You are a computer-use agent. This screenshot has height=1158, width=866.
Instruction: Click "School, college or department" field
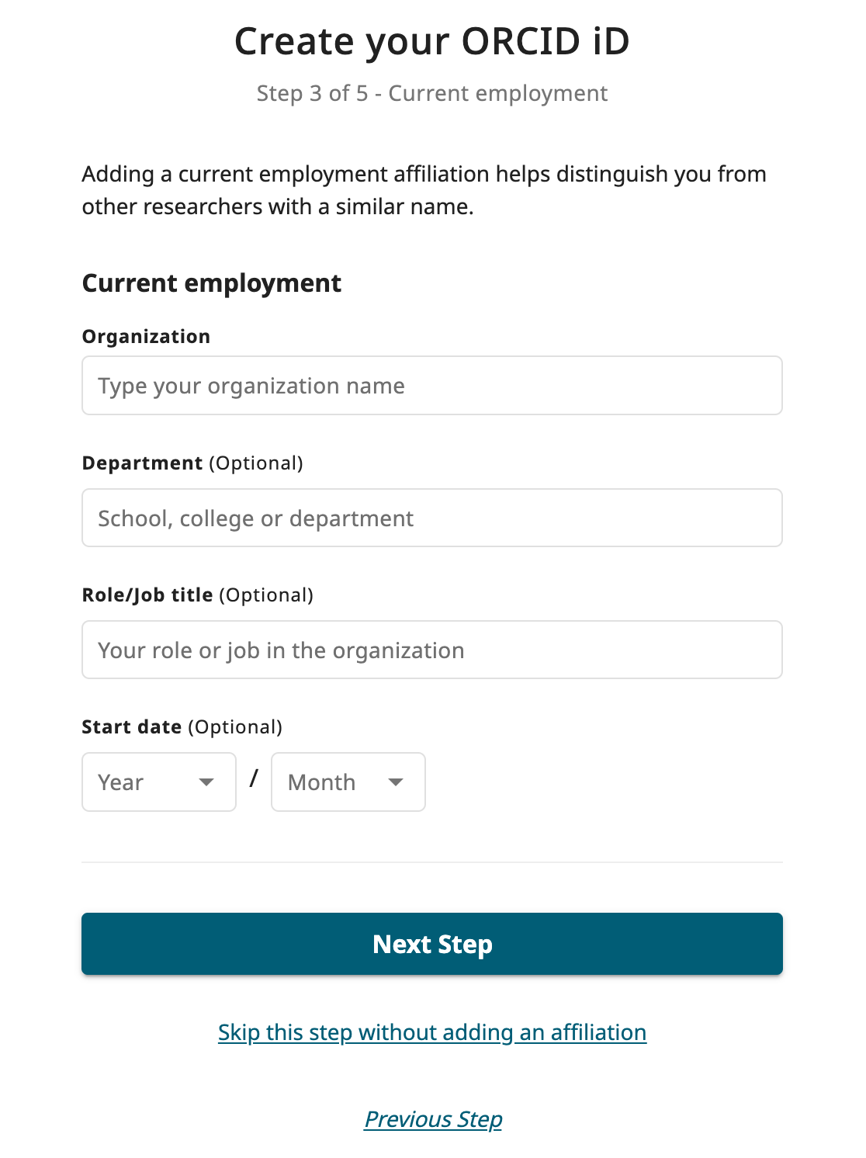pos(432,518)
